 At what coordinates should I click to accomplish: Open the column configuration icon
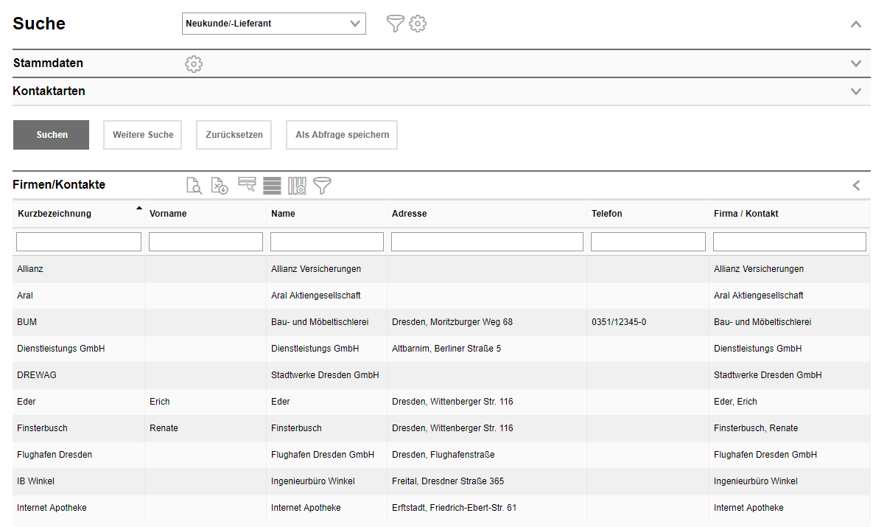297,186
